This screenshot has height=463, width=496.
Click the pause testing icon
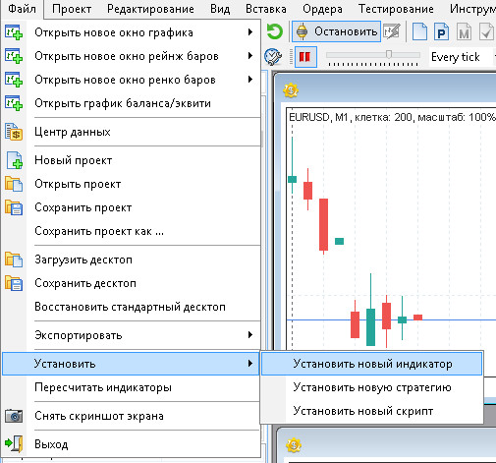305,57
